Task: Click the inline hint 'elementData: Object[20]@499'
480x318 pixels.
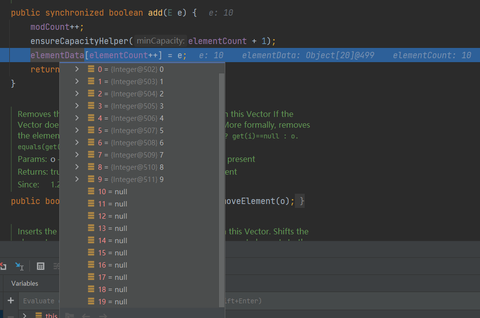Action: 308,55
